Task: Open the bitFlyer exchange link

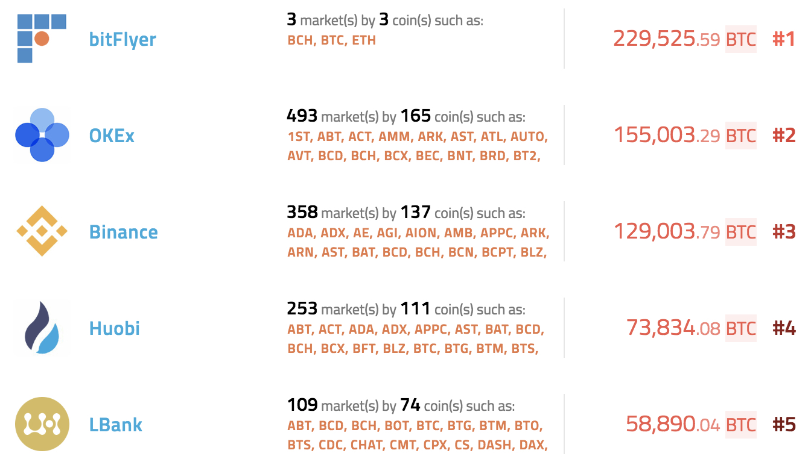Action: [x=122, y=40]
